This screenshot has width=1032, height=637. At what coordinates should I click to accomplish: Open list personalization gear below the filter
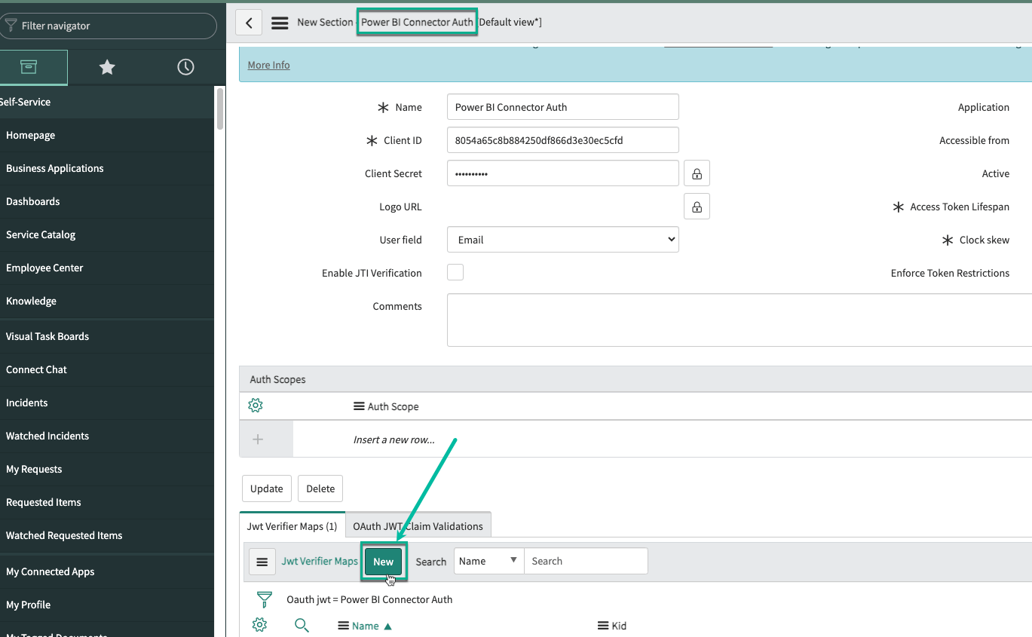[x=259, y=625]
